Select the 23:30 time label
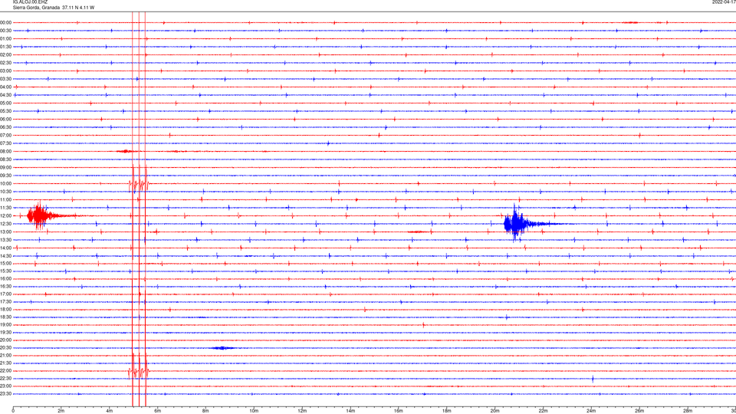 tap(5, 393)
